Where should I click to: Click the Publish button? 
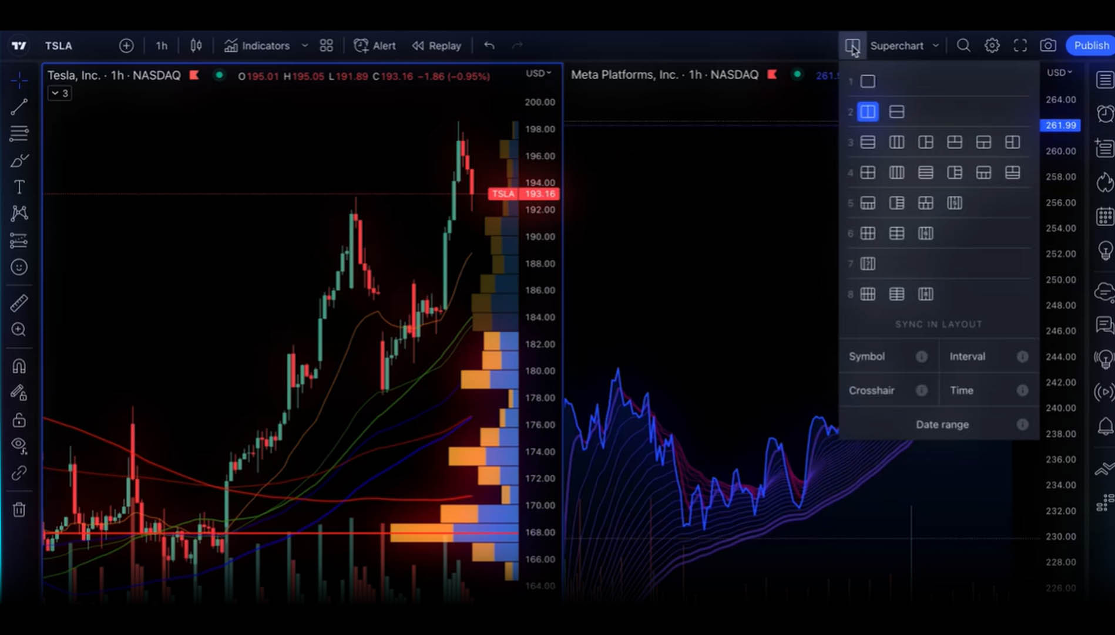(1091, 46)
